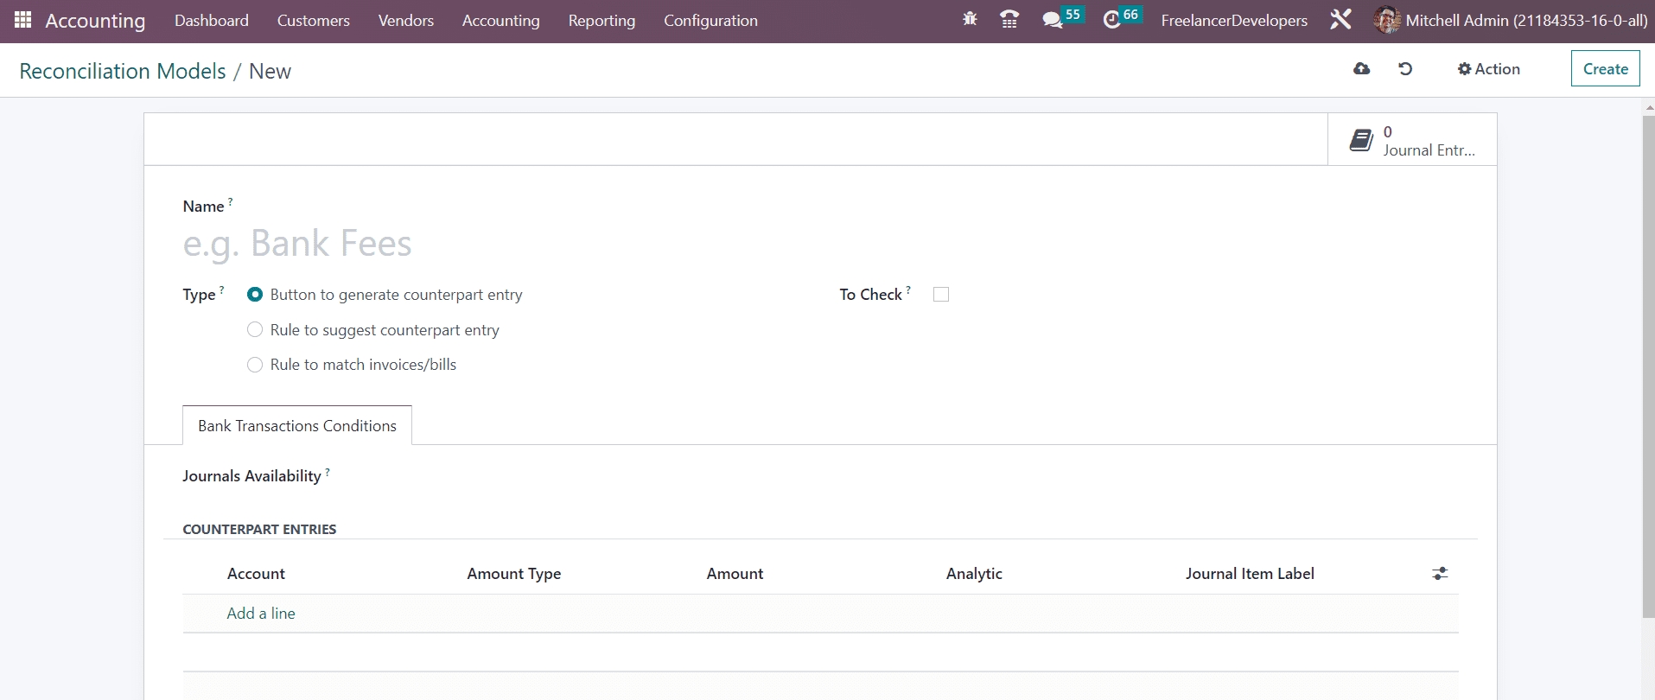Click the 'Add a line' link
Viewport: 1655px width, 700px height.
pos(261,614)
